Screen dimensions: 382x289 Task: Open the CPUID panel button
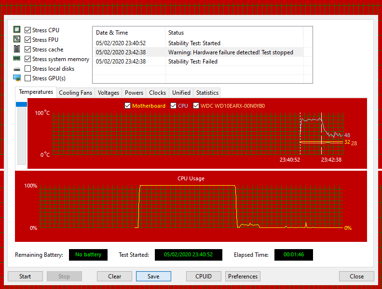204,276
